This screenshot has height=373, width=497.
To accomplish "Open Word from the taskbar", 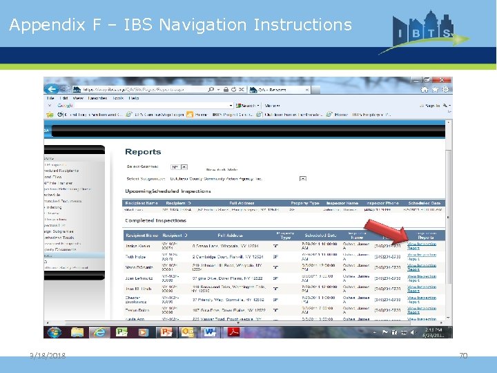I will click(x=209, y=332).
